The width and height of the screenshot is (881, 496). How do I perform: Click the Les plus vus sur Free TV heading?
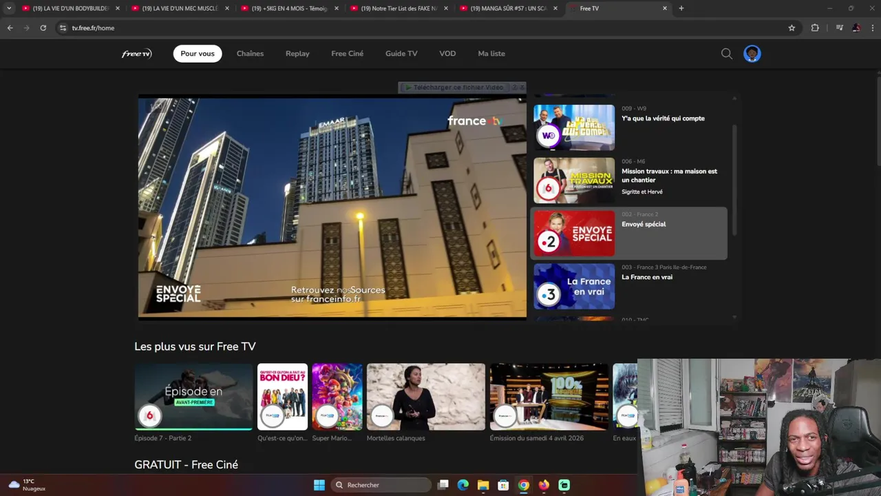195,347
